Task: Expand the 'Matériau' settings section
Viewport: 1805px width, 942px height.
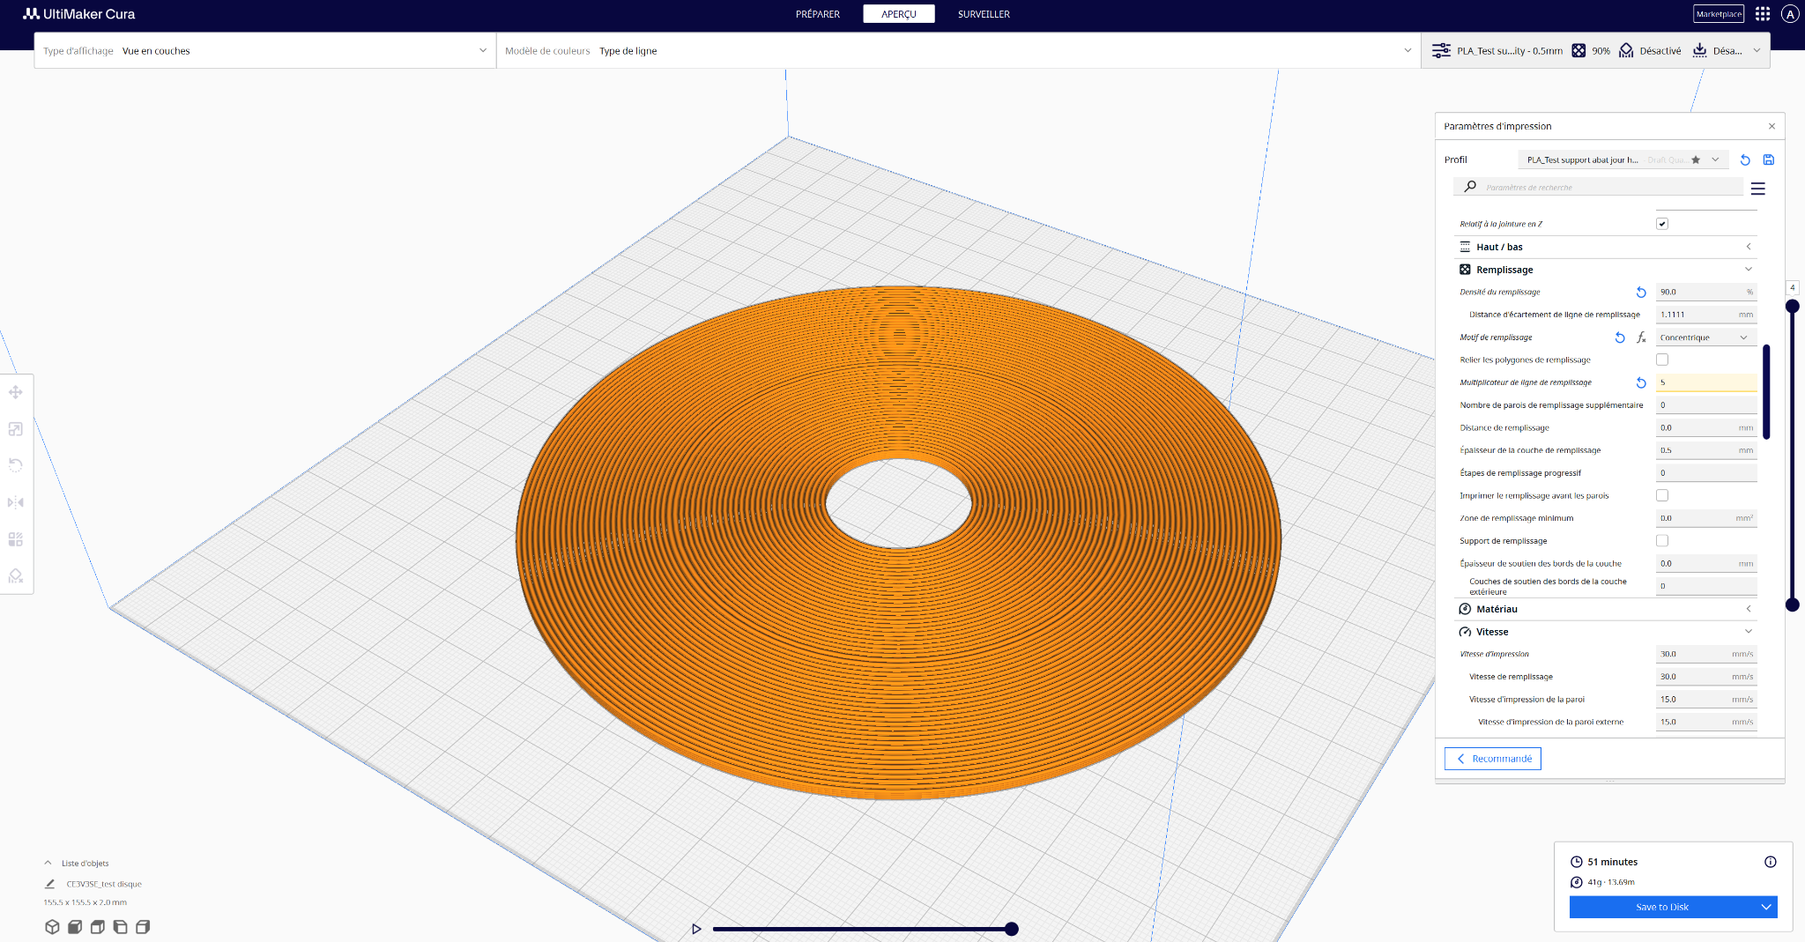Action: click(1605, 609)
